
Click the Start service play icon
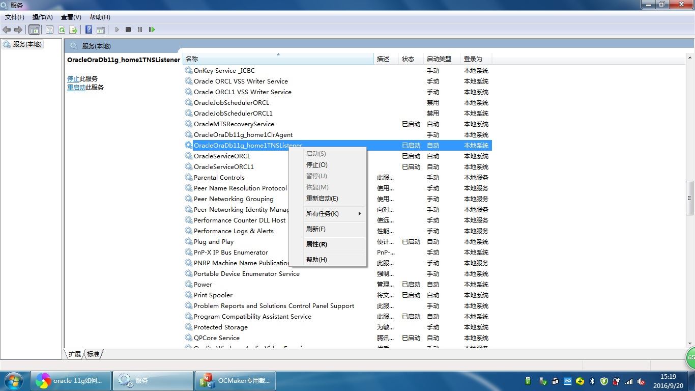pos(117,30)
